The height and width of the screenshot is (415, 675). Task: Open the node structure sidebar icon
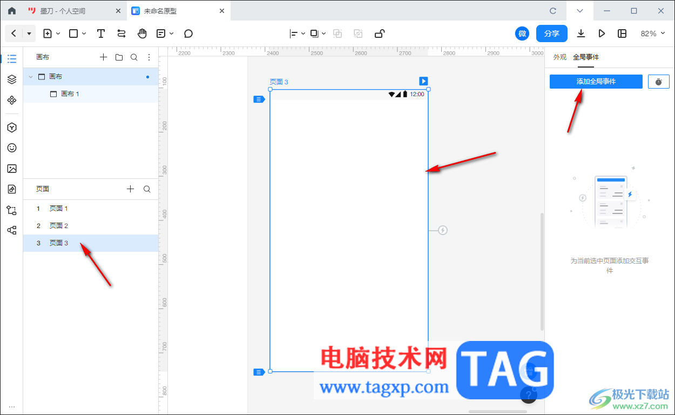coord(12,230)
